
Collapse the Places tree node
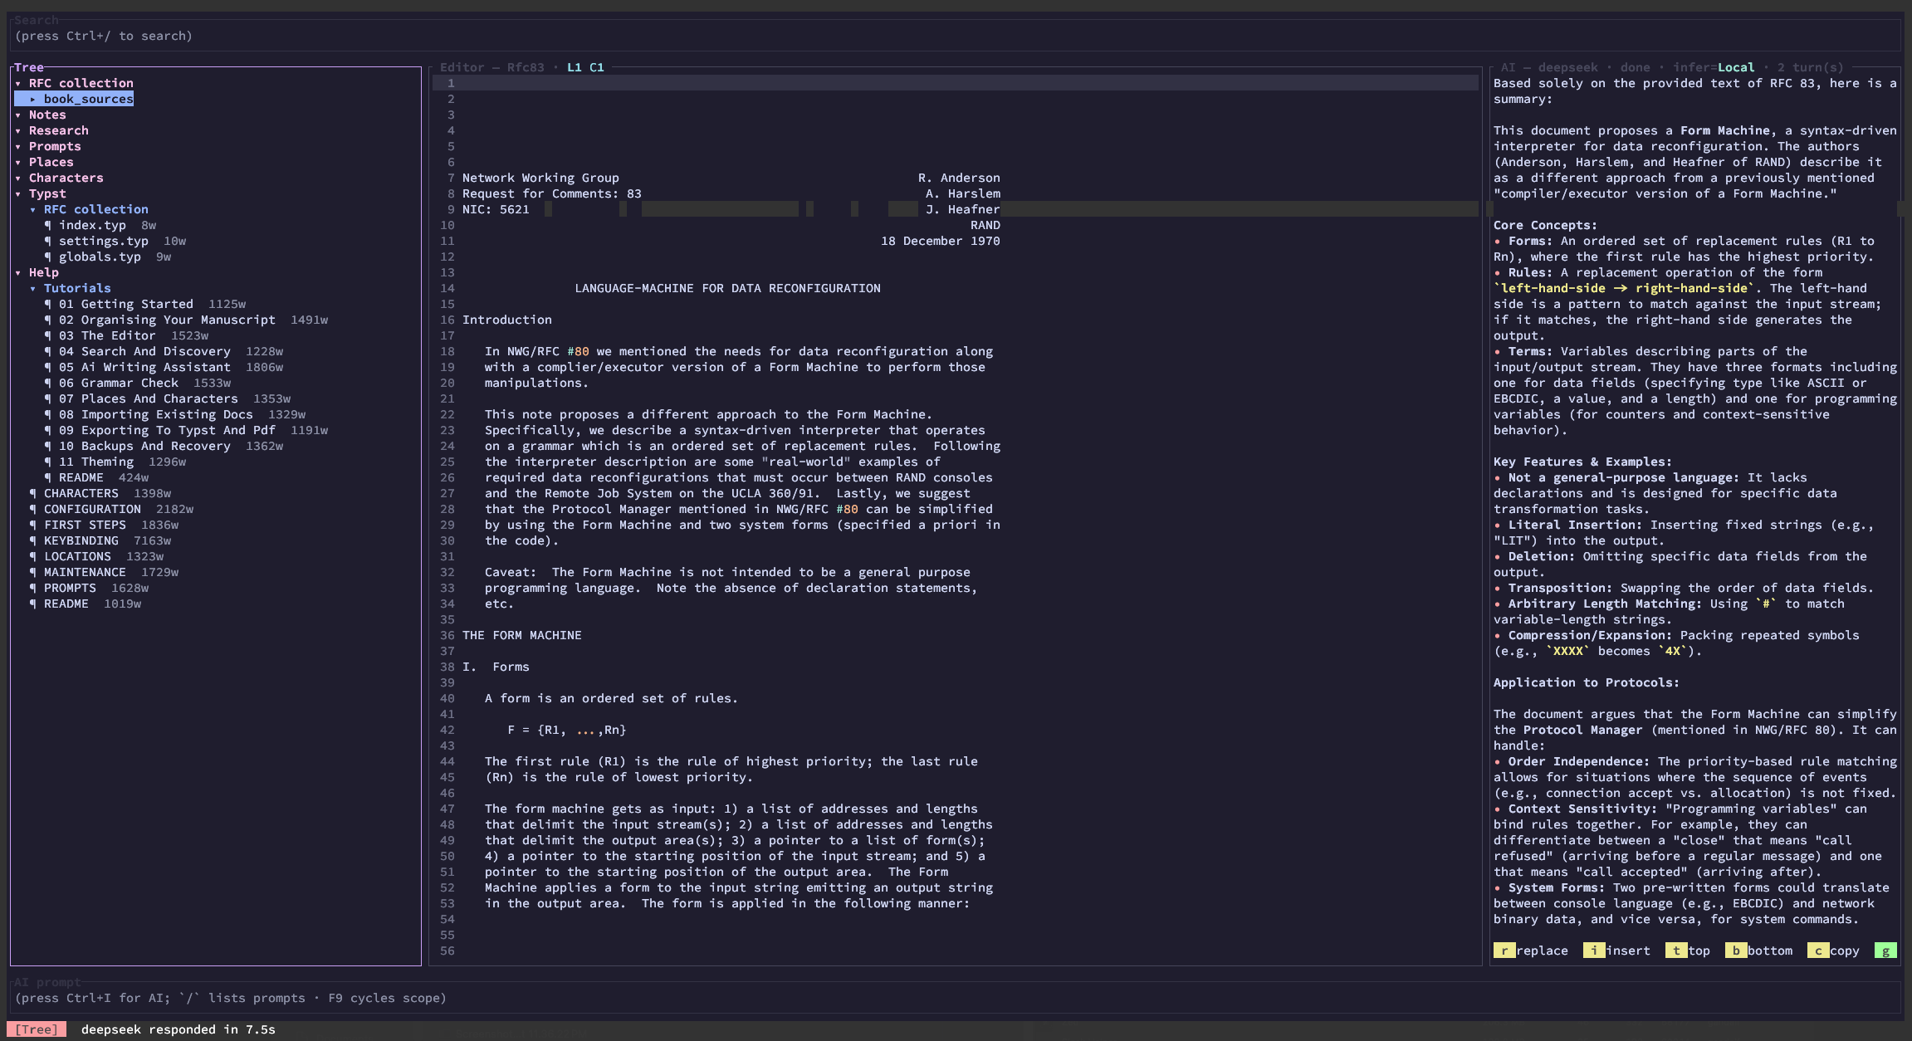(x=17, y=162)
